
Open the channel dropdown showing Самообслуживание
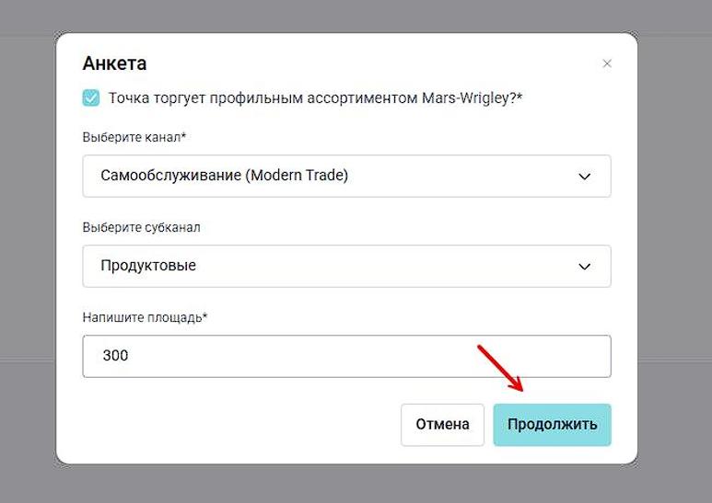tap(346, 176)
